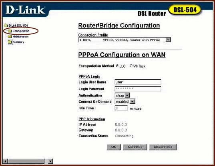Click the Summary folder icon
215x166 pixels.
10,42
